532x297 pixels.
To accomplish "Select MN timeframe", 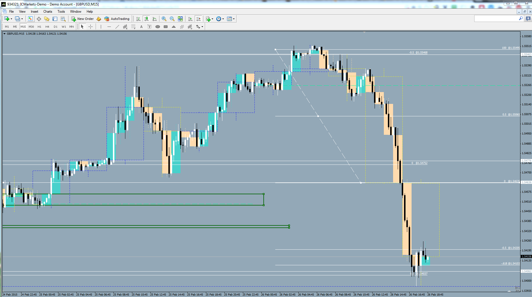I will (72, 27).
